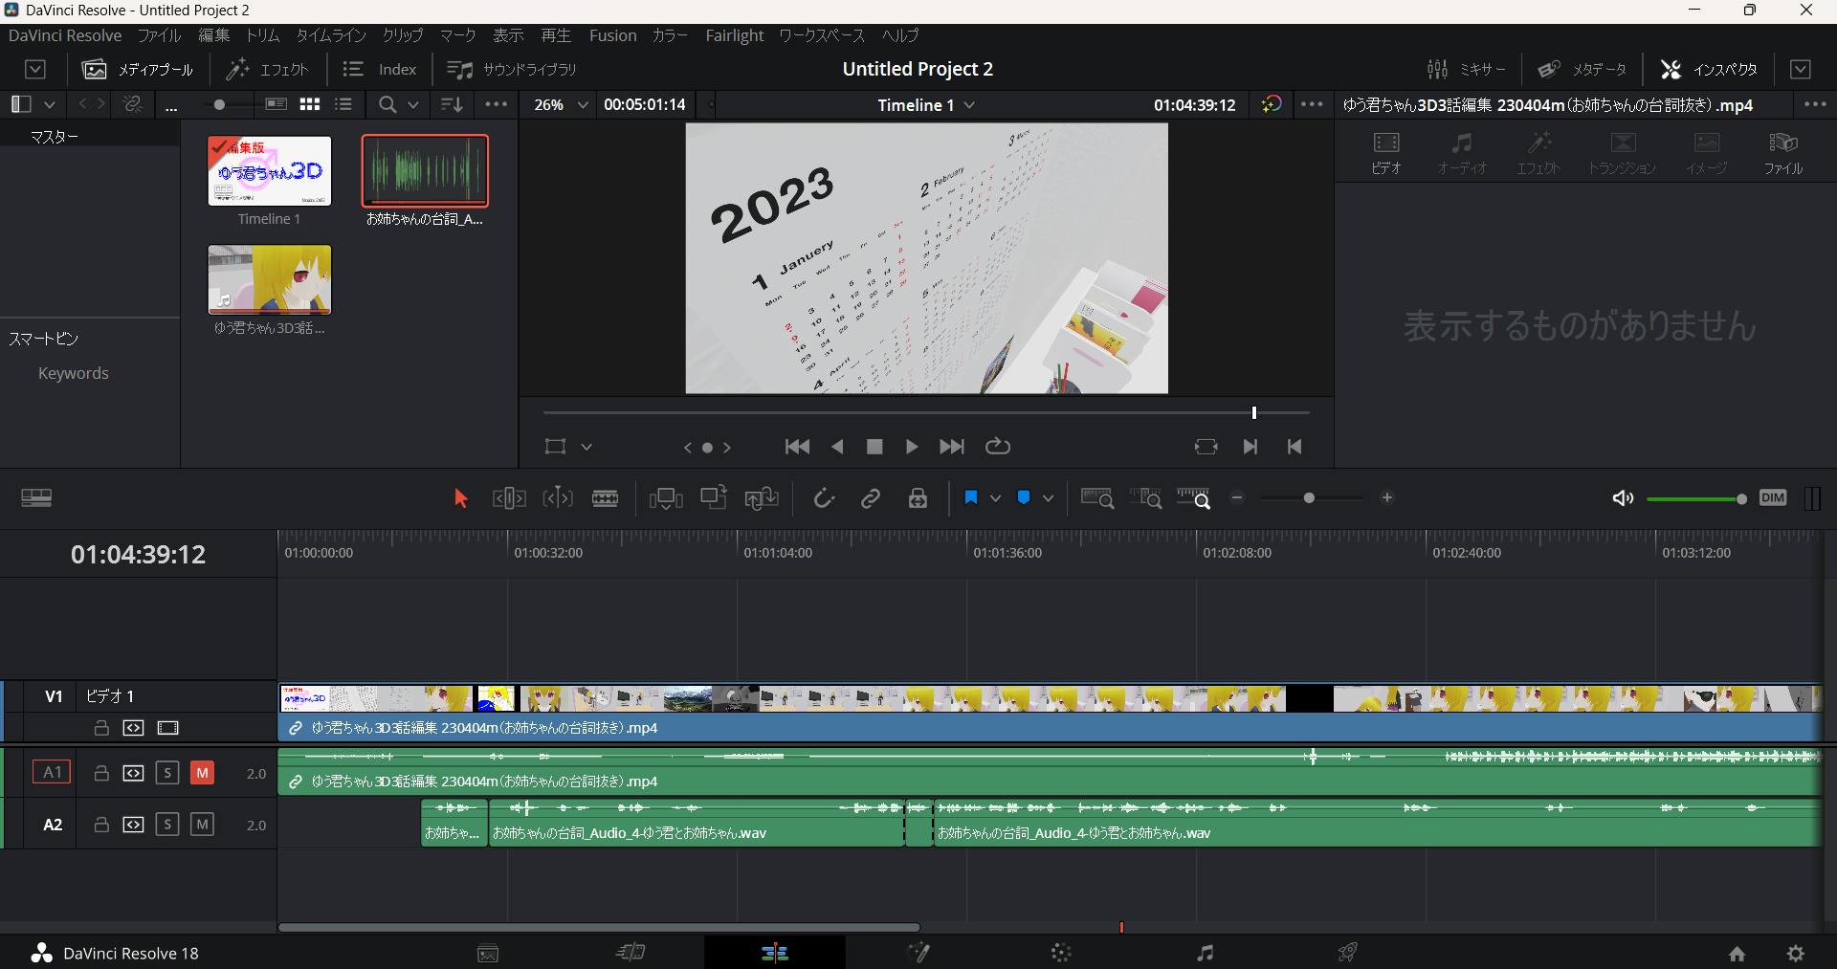Image resolution: width=1837 pixels, height=969 pixels.
Task: Open the タイムライン menu
Action: pos(331,35)
